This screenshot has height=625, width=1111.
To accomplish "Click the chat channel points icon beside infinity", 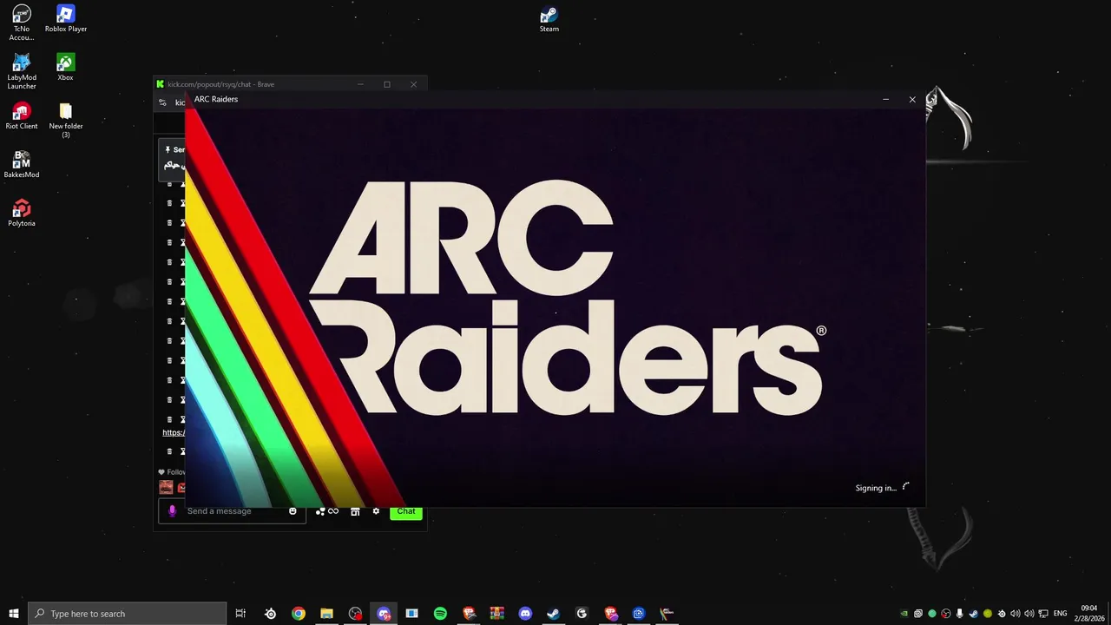I will [x=320, y=511].
